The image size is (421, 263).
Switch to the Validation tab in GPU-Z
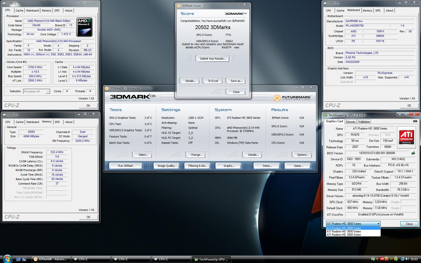tap(364, 122)
